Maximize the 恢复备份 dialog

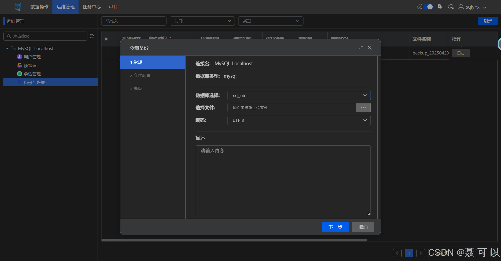361,47
